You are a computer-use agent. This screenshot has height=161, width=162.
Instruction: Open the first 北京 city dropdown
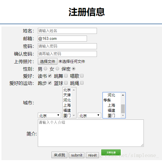pyautogui.click(x=49, y=115)
